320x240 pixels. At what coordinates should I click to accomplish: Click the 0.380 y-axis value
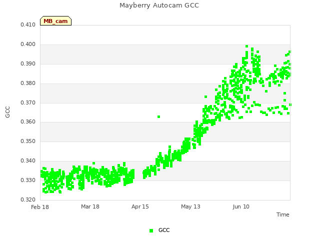point(28,83)
